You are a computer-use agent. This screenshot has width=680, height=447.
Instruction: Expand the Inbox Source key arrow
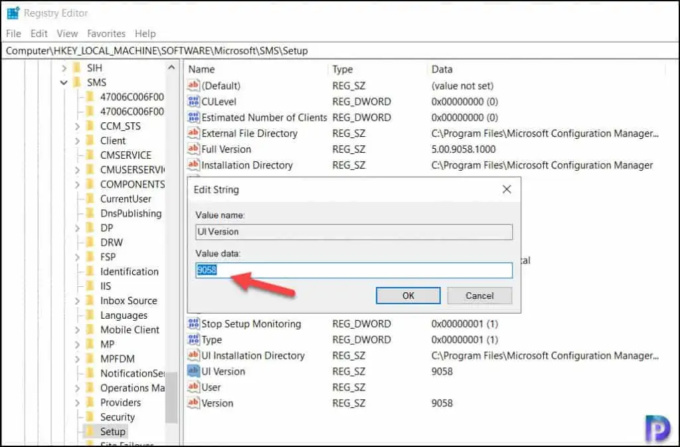pyautogui.click(x=77, y=301)
